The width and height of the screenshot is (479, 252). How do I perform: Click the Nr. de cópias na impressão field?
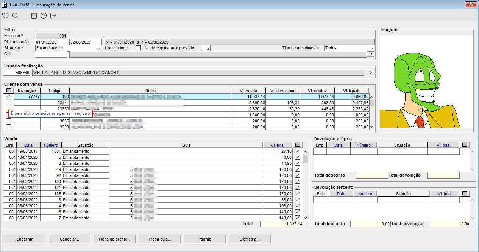[x=206, y=48]
